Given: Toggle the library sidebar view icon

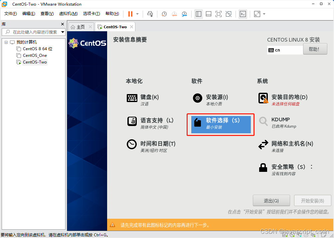Looking at the screenshot, I should click(x=199, y=14).
